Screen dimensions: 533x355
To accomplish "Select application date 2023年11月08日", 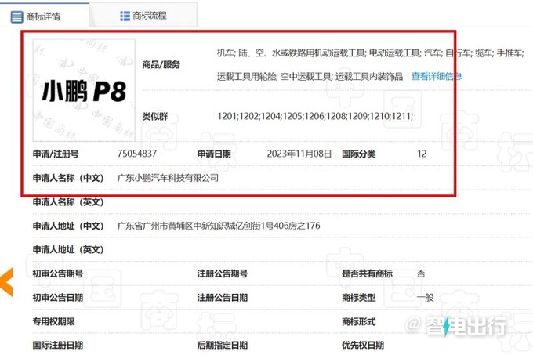I will (x=299, y=154).
